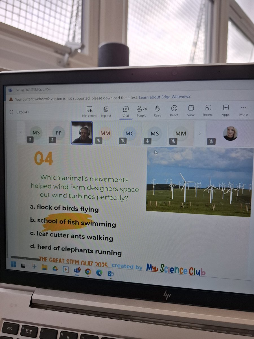Click the meeting timer 01:56:41

coord(23,112)
